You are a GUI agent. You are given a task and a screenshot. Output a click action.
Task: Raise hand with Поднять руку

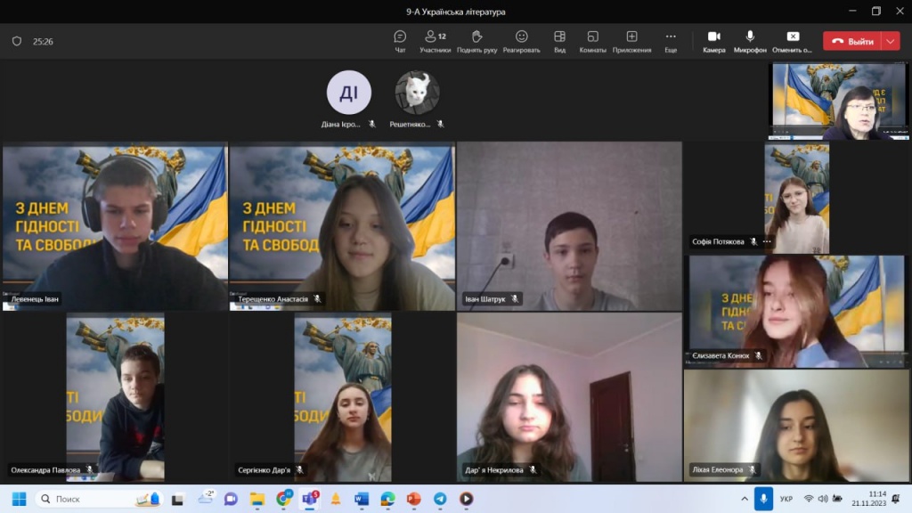tap(476, 41)
